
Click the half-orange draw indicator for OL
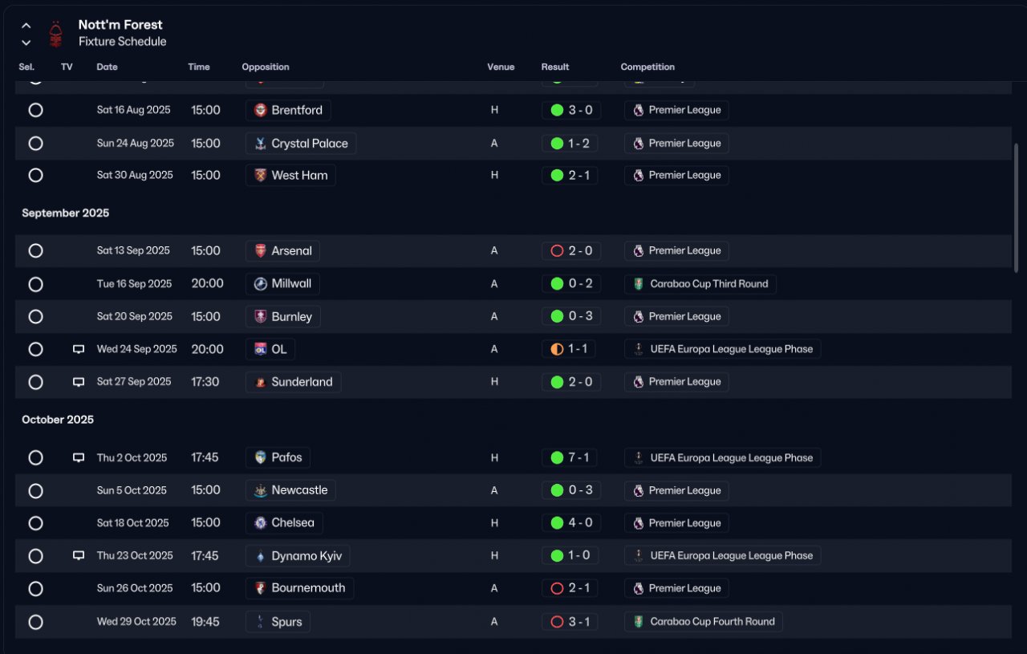point(557,349)
